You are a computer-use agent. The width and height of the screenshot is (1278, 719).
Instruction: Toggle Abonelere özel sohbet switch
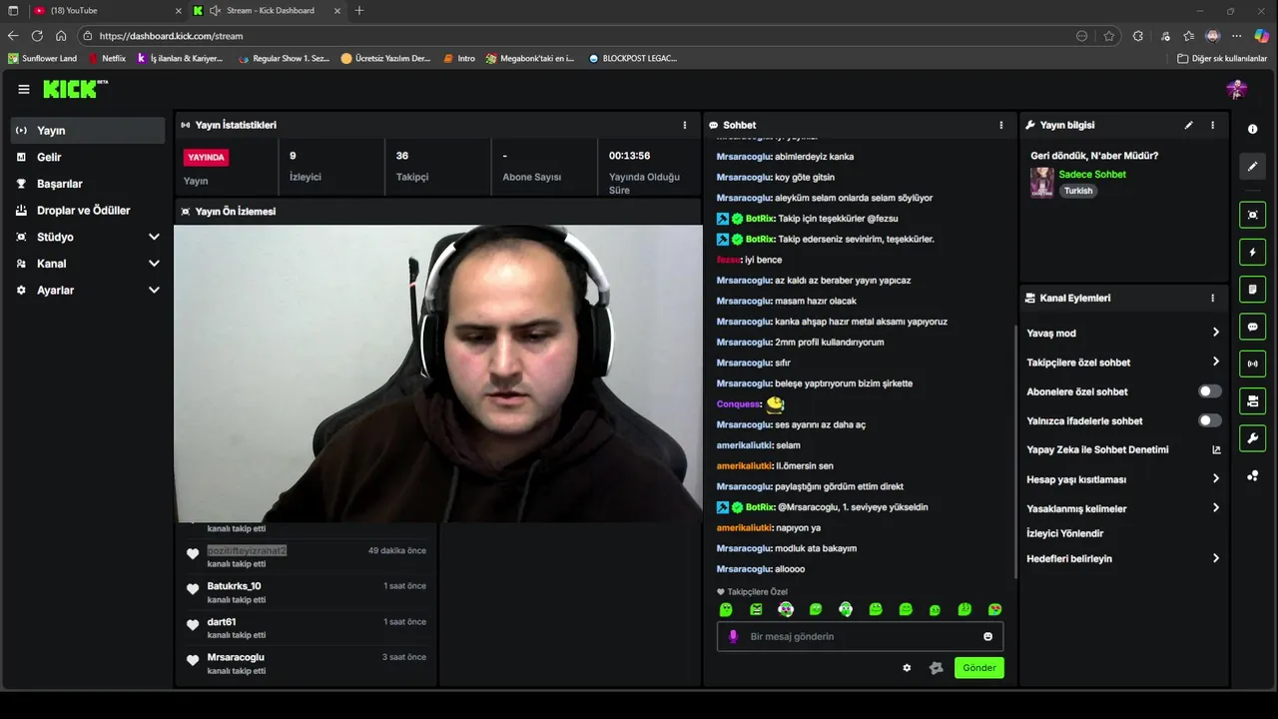pyautogui.click(x=1209, y=391)
